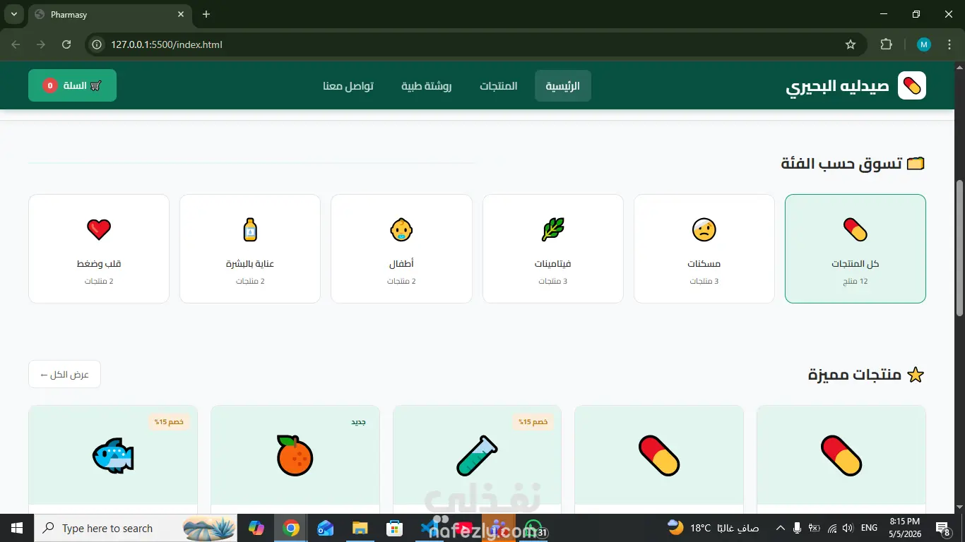Open the Wi-Fi network tray icon

[x=832, y=528]
